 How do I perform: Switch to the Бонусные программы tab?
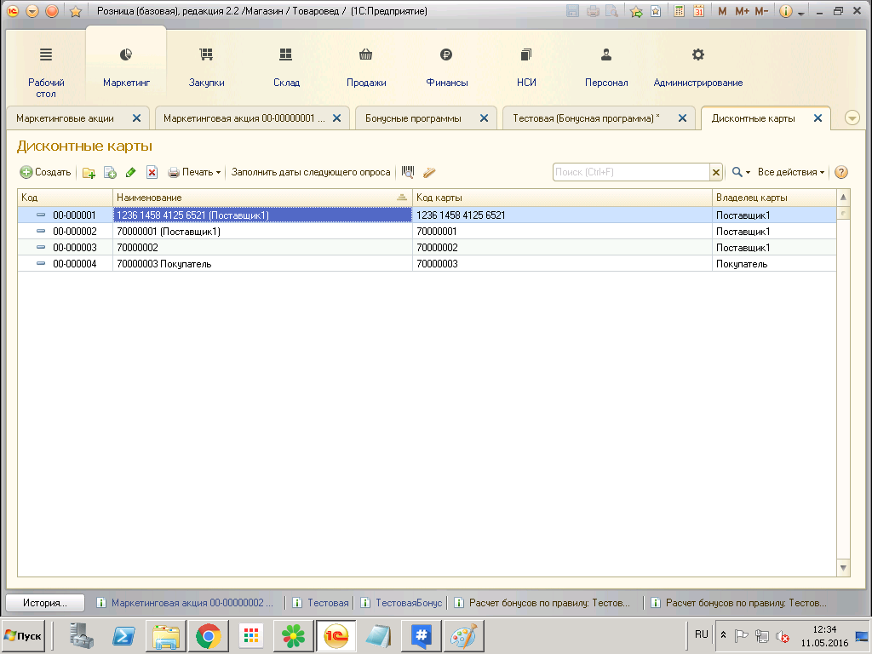tap(413, 118)
